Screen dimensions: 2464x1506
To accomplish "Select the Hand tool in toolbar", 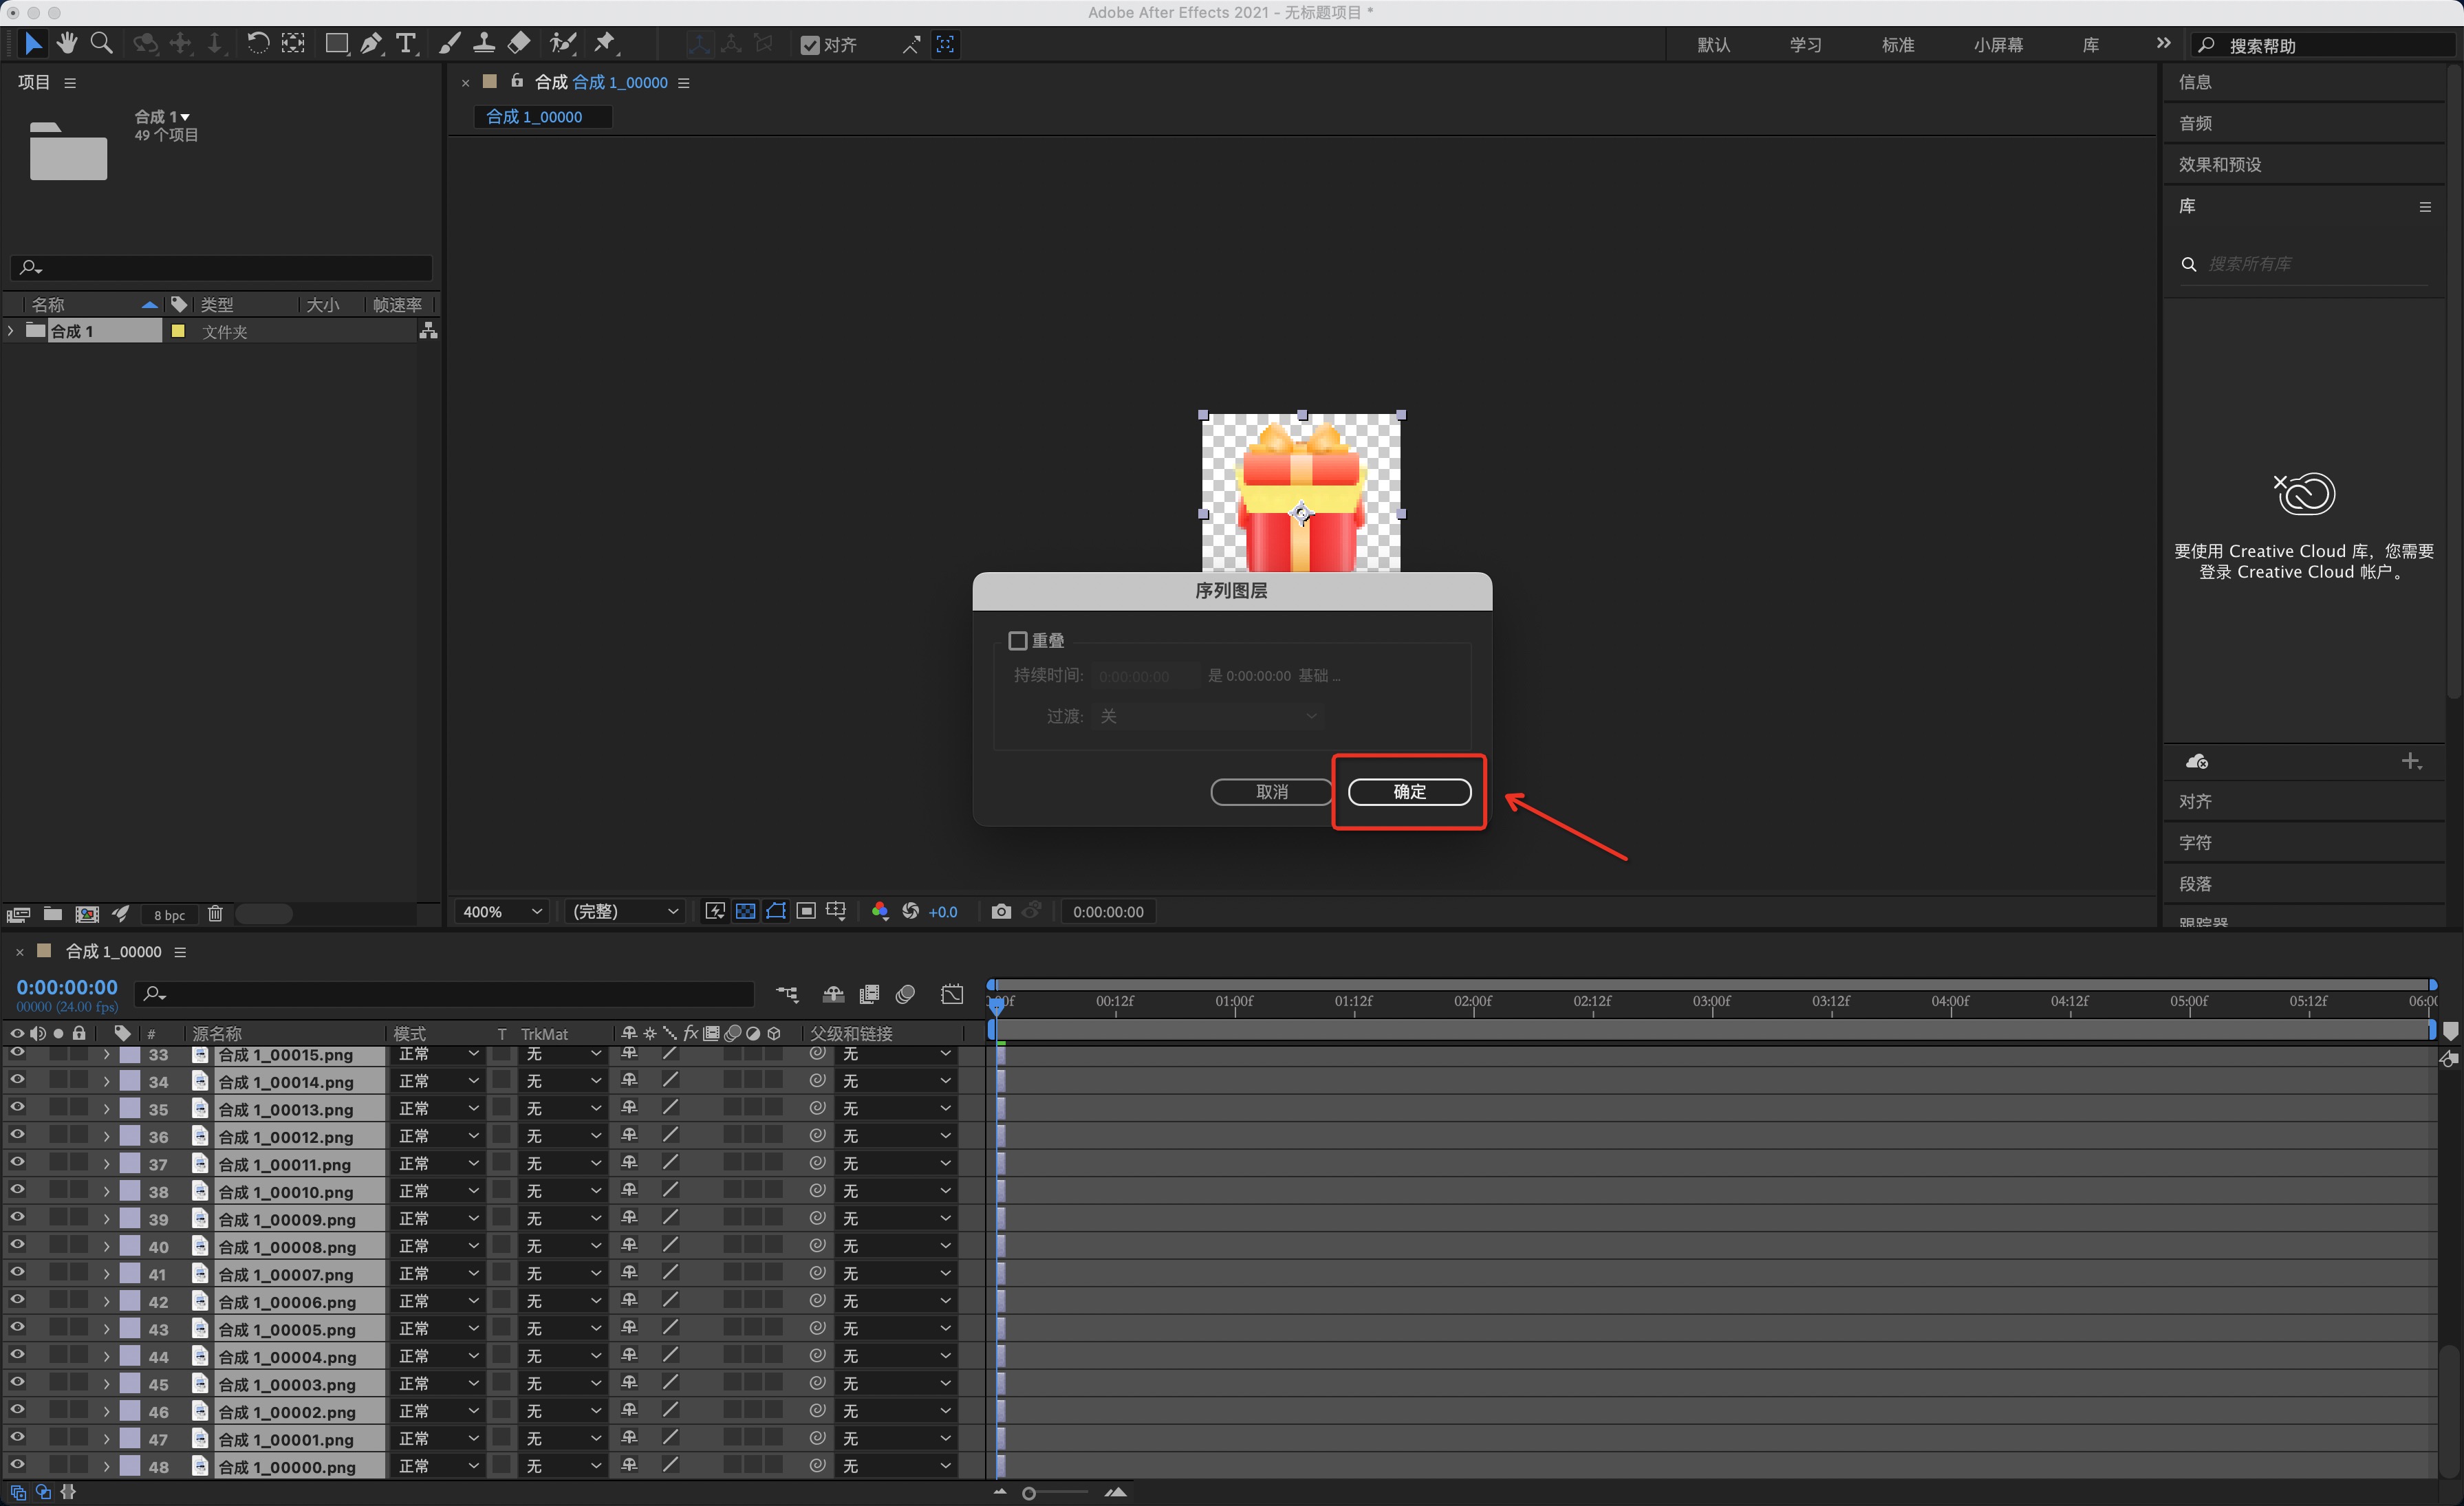I will click(67, 43).
